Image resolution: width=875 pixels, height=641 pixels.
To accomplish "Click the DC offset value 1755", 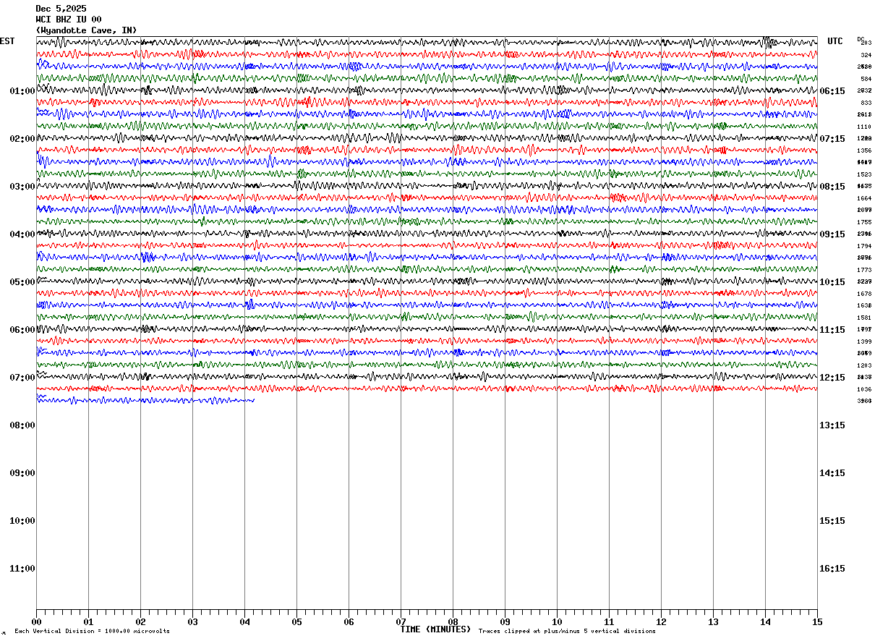I will (865, 222).
